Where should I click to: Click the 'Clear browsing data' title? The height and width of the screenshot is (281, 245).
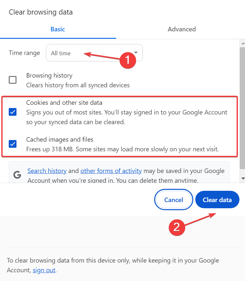pyautogui.click(x=41, y=12)
